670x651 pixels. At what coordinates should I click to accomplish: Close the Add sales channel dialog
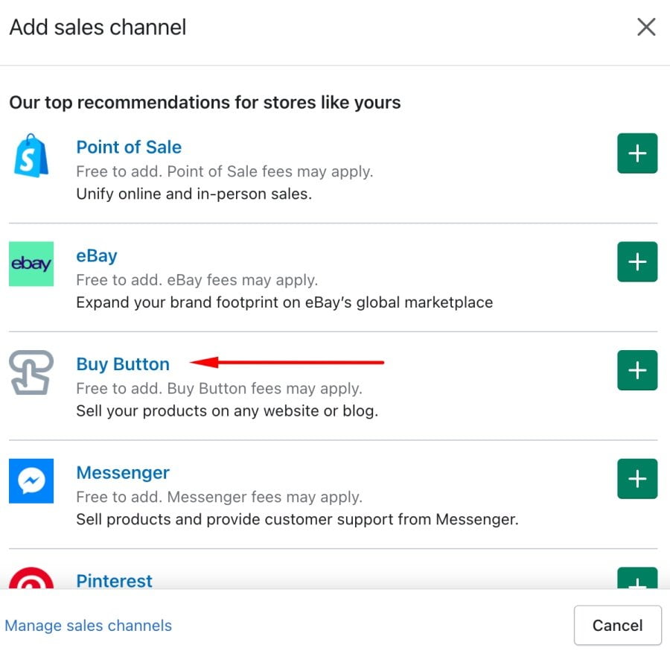[646, 27]
